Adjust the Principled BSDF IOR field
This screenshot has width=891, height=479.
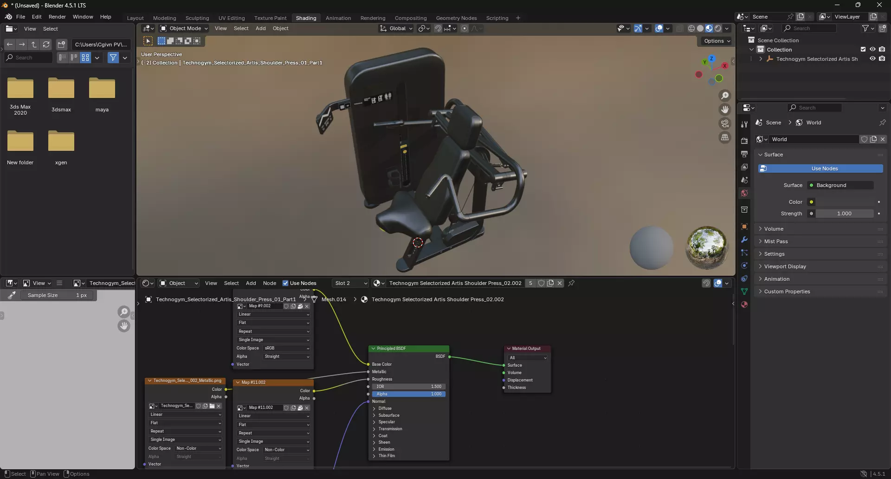(x=409, y=387)
